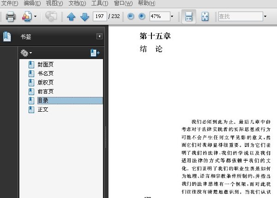
Task: Zoom out with the minus button
Action: 131,17
